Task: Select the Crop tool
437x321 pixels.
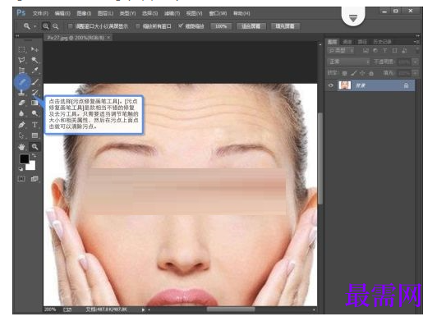Action: (21, 71)
